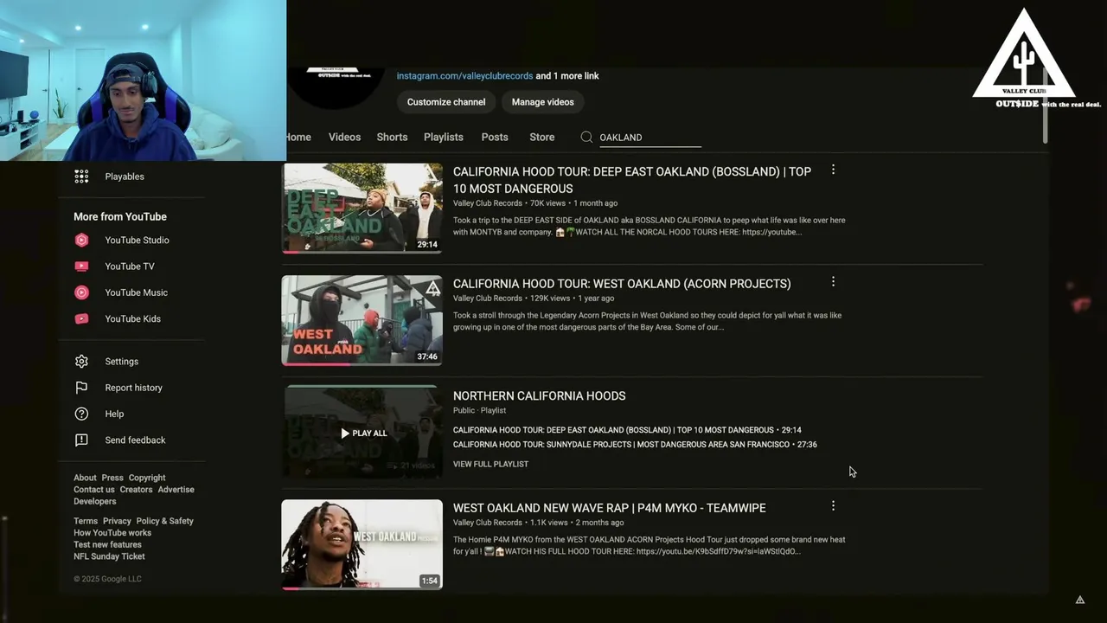Open the Creators footer link
The width and height of the screenshot is (1107, 623).
click(x=136, y=490)
